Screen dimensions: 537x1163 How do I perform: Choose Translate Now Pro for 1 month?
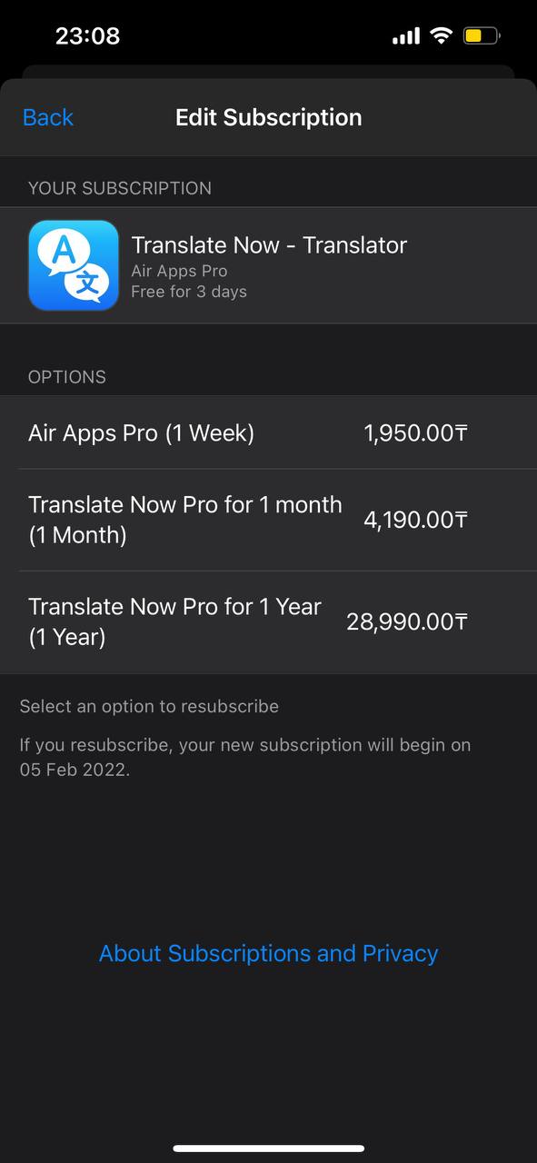[x=268, y=520]
